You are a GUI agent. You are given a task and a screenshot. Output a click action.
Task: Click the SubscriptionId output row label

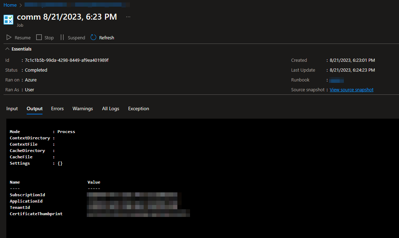click(27, 195)
